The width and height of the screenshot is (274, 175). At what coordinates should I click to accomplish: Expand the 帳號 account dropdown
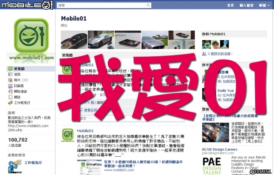[x=264, y=6]
